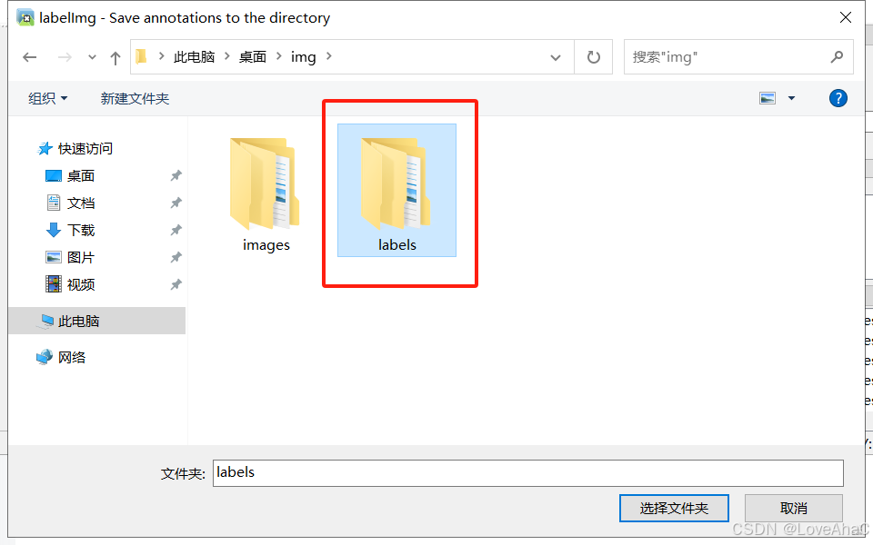This screenshot has height=545, width=873.
Task: Select the labels folder
Action: tap(397, 190)
